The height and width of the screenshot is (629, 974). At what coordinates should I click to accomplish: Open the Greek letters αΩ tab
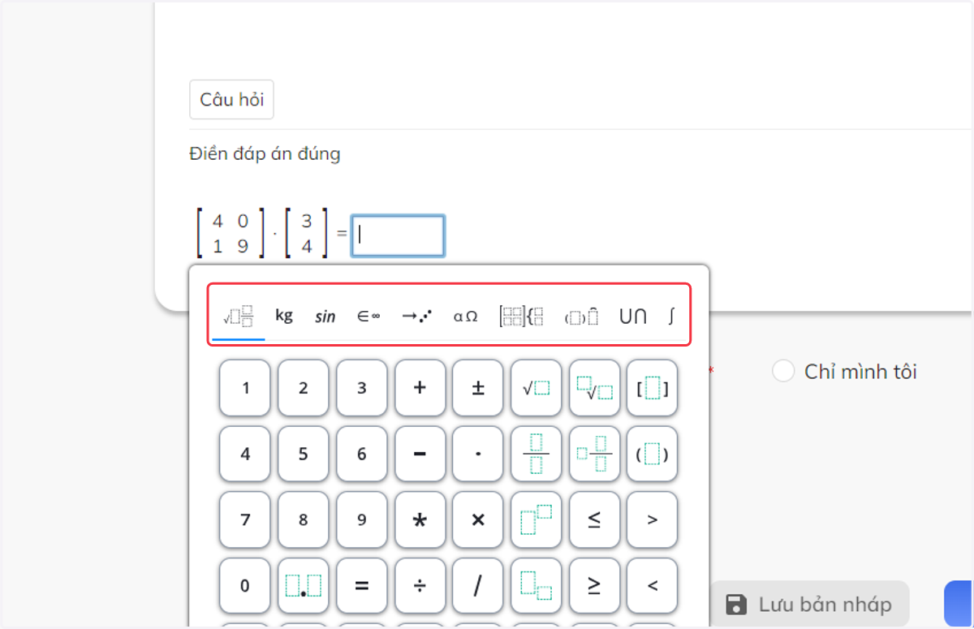pyautogui.click(x=465, y=317)
